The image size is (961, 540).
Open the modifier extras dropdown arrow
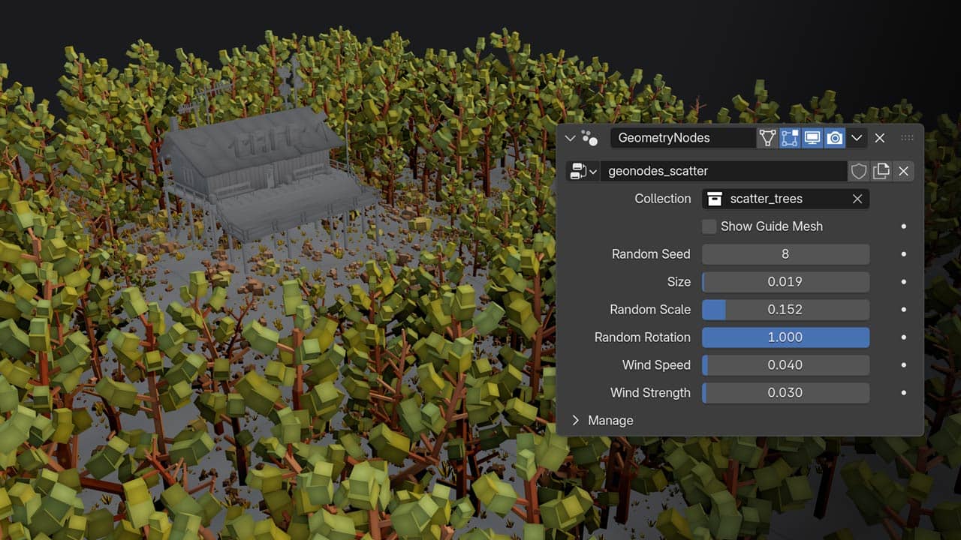tap(857, 138)
